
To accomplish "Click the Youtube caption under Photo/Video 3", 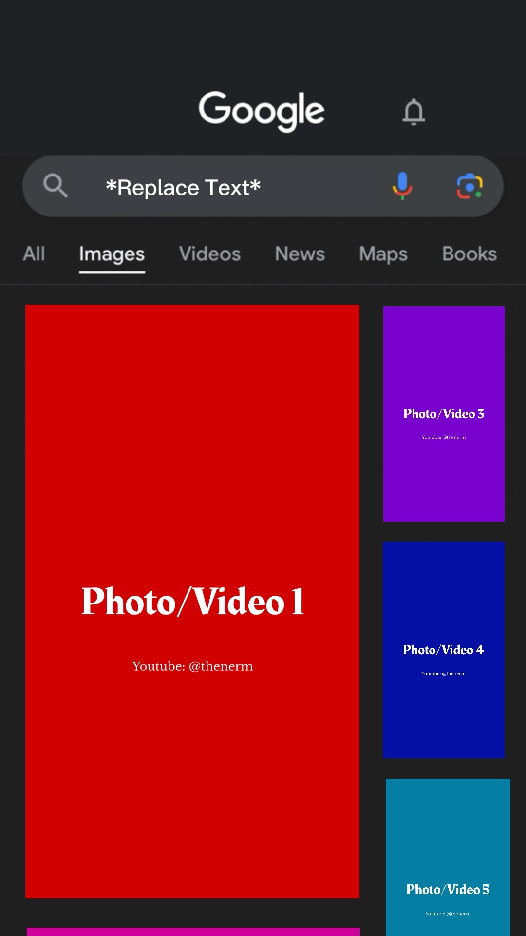I will click(x=444, y=437).
